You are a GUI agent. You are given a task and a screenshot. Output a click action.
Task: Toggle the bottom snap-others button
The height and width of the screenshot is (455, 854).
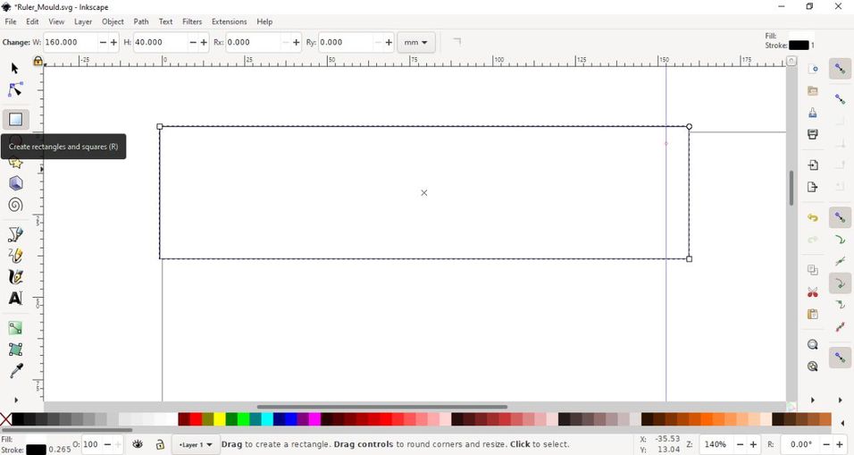[840, 358]
